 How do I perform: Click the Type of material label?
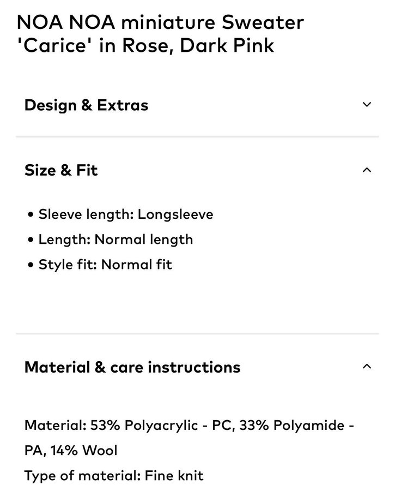[x=82, y=476]
